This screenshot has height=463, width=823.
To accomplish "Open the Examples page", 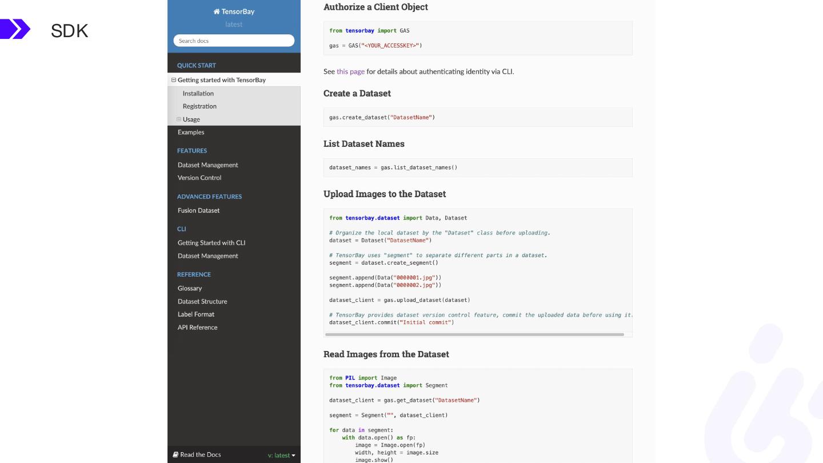I will [x=191, y=132].
